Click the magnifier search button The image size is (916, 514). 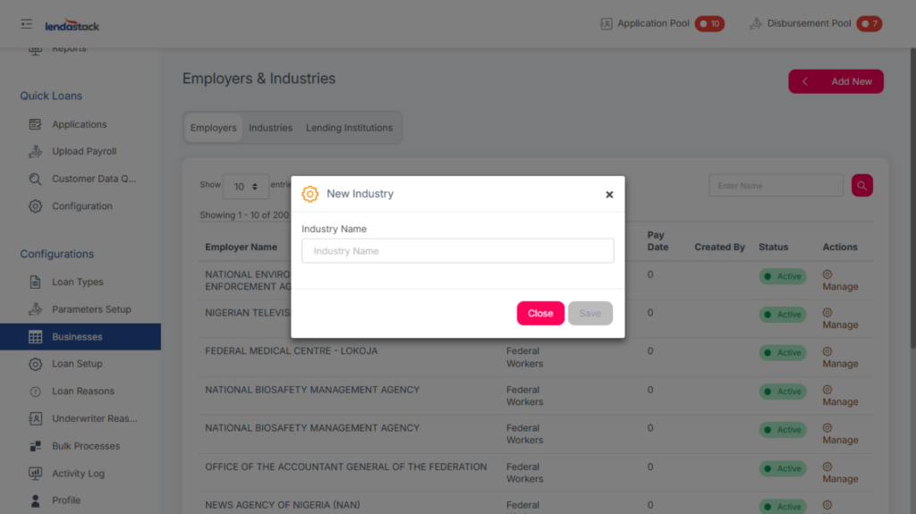(x=861, y=185)
